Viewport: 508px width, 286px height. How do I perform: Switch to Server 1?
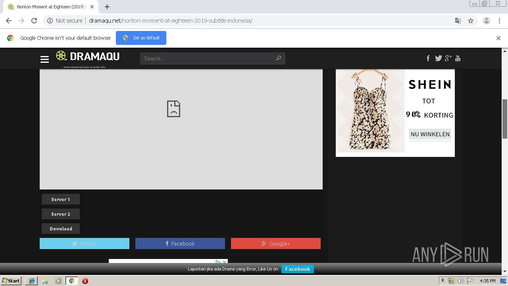tap(61, 199)
